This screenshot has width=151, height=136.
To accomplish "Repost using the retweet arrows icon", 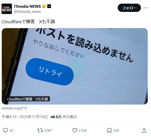I will (x=40, y=131).
